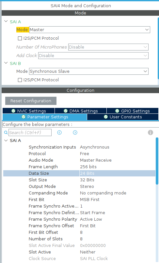Go to previous search result arrow

59,132
